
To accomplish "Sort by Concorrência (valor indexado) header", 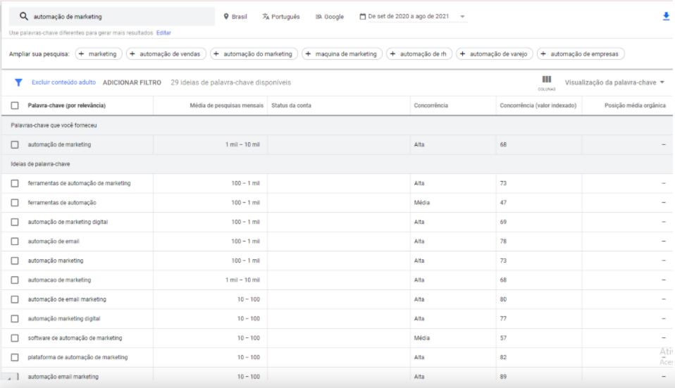I will 538,106.
